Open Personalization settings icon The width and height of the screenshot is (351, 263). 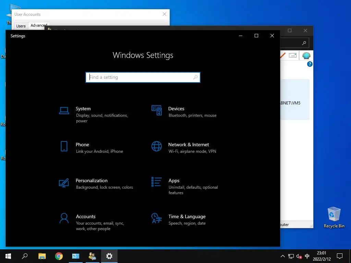pos(64,183)
